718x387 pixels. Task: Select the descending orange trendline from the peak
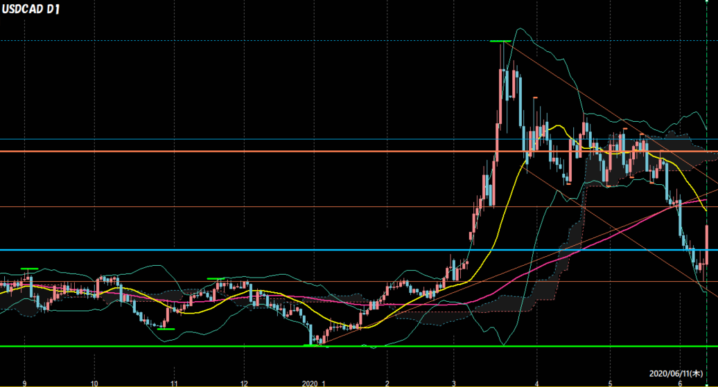point(609,112)
